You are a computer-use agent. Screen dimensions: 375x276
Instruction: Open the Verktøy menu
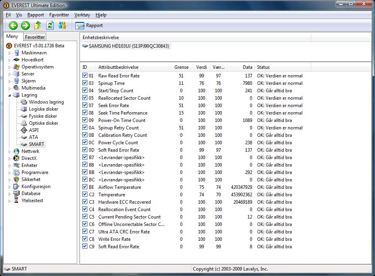point(82,15)
